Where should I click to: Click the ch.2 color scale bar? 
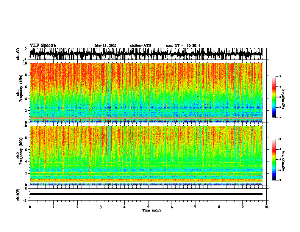pos(274,160)
